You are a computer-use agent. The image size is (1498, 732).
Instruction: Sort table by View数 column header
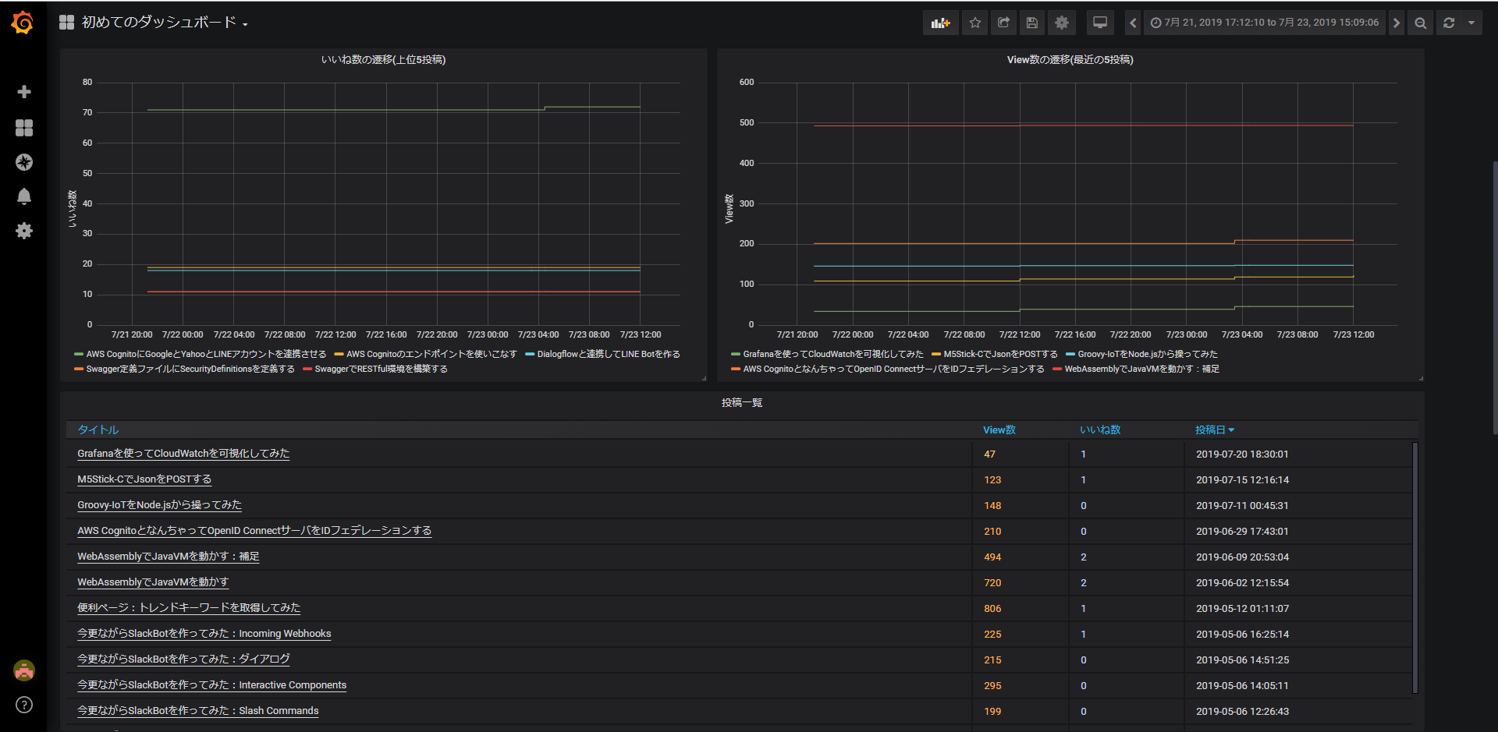coord(999,430)
